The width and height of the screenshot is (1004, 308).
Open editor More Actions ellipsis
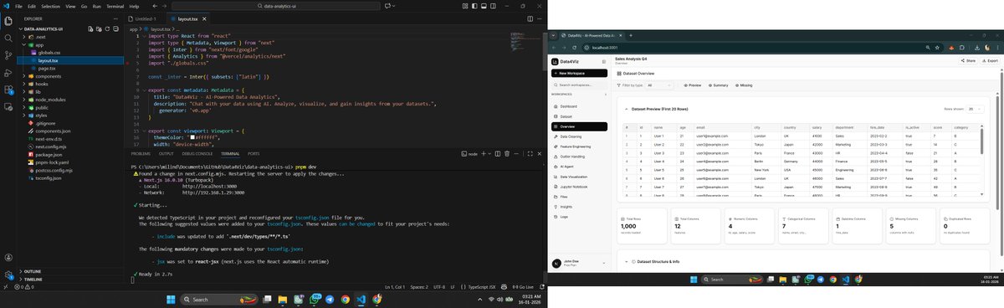pos(540,18)
